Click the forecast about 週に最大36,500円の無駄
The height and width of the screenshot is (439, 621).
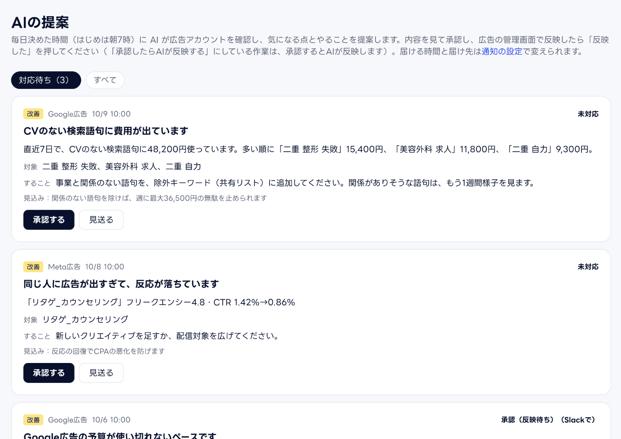[x=146, y=198]
